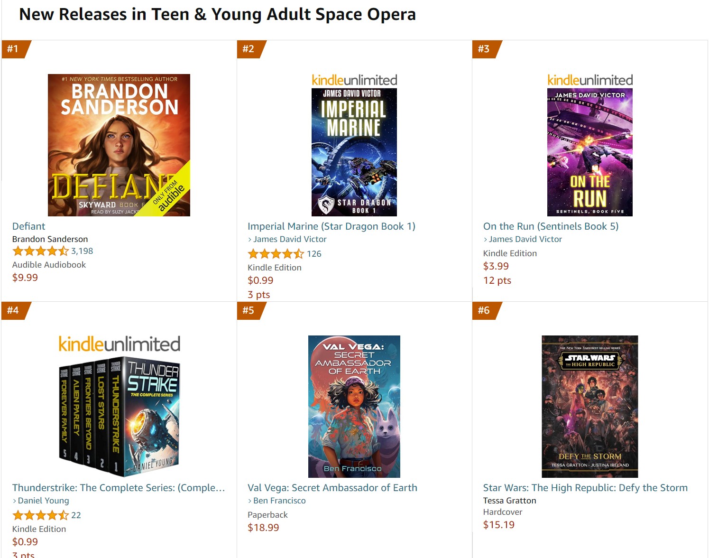Open the On the Run cover thumbnail
This screenshot has width=709, height=558.
(589, 152)
